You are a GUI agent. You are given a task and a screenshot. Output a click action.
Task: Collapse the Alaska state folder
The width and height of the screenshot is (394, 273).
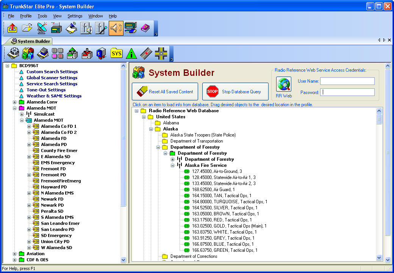(151, 129)
